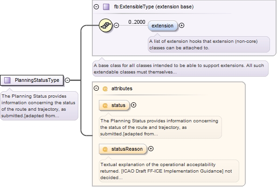Expand the extension element
The width and height of the screenshot is (277, 187).
point(181,26)
